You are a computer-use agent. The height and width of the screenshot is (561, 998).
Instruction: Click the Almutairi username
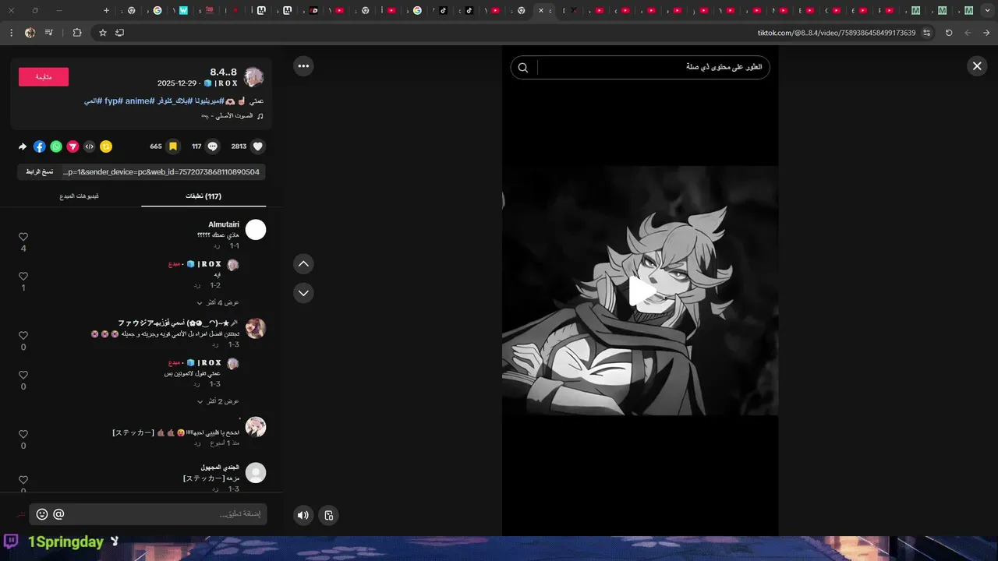click(224, 224)
